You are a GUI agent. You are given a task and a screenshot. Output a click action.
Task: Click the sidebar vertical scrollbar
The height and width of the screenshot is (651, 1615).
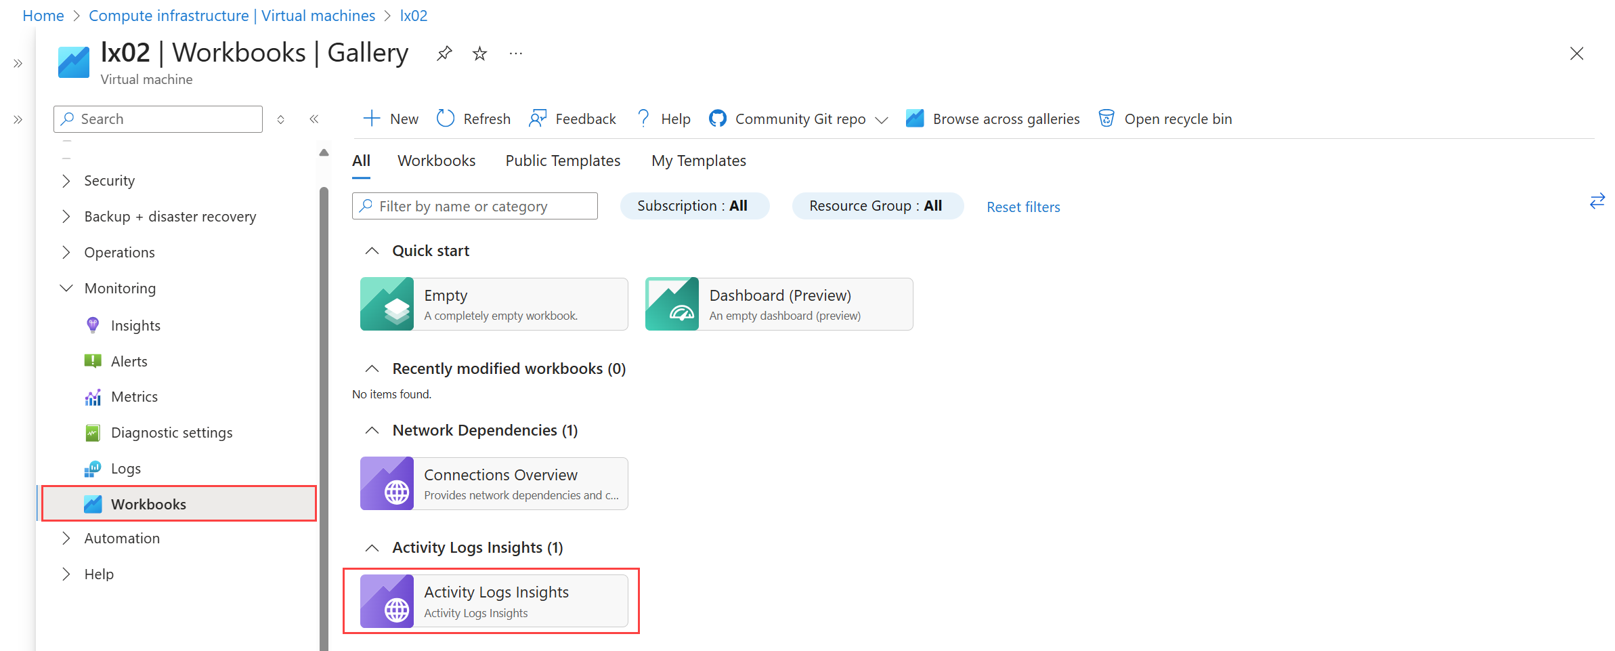pos(324,406)
